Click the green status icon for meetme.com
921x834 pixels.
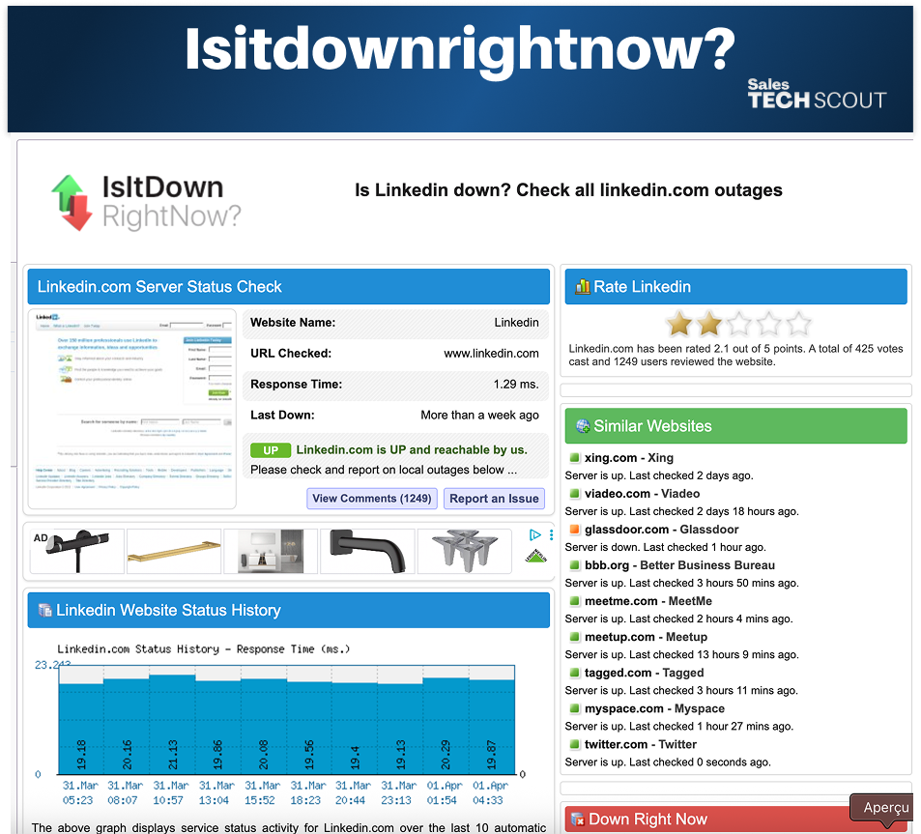(x=574, y=601)
